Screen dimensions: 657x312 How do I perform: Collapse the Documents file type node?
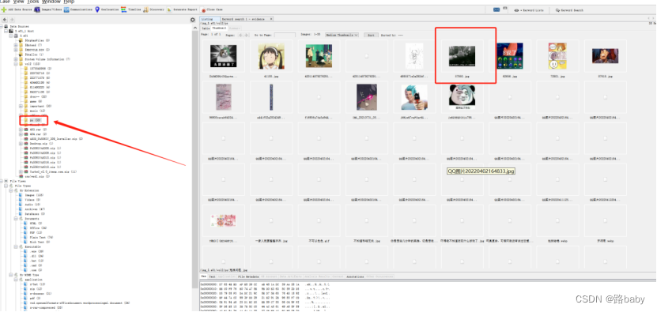(16, 218)
